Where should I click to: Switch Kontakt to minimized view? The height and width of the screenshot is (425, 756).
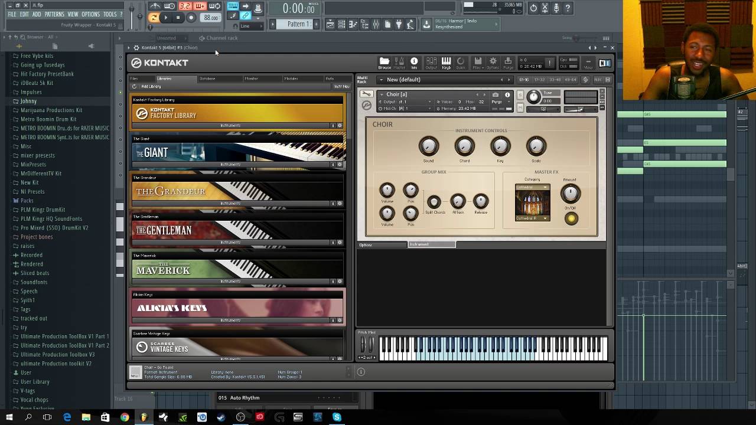[588, 63]
